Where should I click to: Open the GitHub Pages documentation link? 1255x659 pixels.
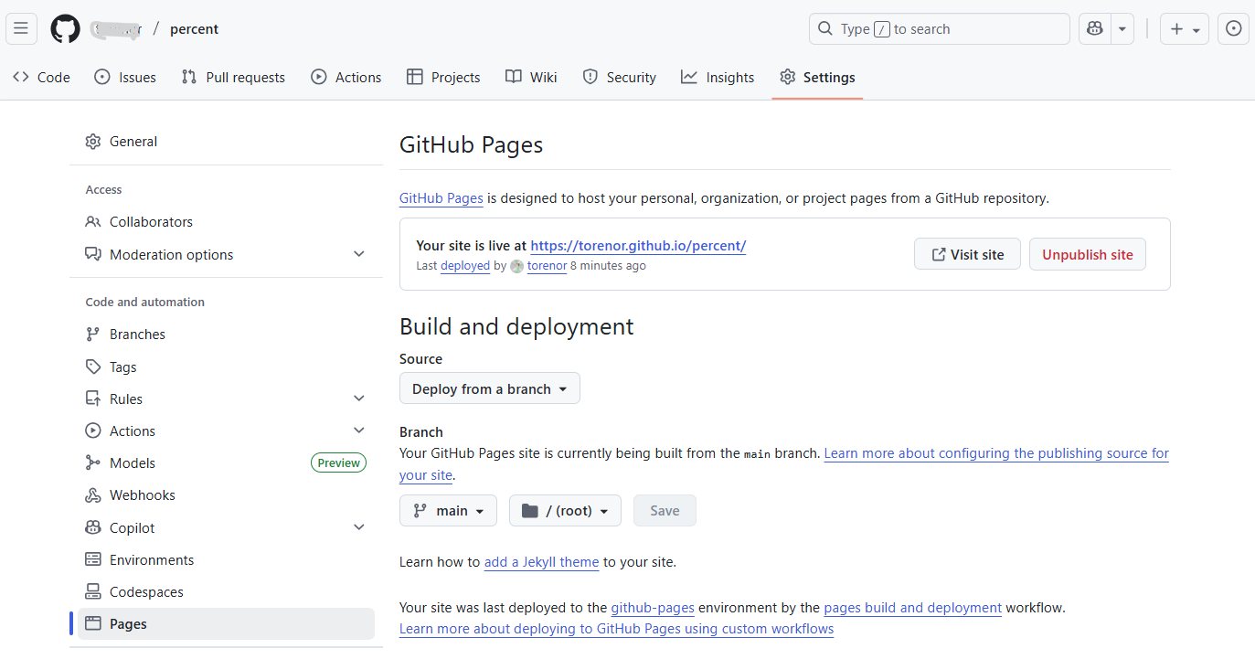coord(441,197)
